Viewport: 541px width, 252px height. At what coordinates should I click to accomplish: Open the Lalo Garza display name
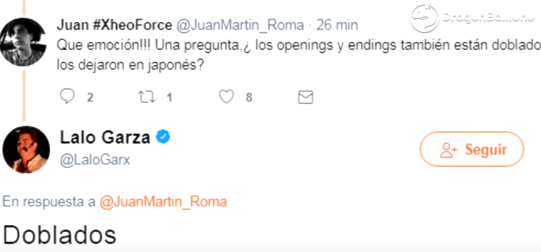tap(105, 138)
